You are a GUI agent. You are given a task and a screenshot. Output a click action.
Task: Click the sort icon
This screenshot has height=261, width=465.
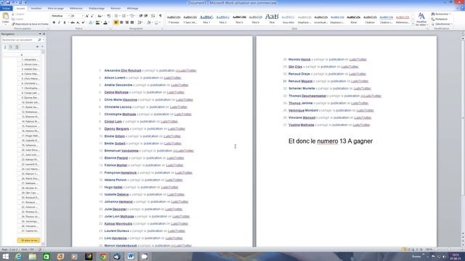(x=153, y=16)
